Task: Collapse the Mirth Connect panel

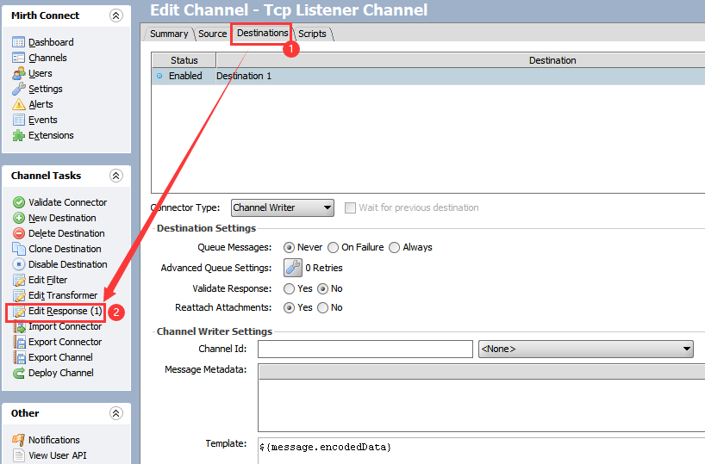Action: pyautogui.click(x=116, y=15)
